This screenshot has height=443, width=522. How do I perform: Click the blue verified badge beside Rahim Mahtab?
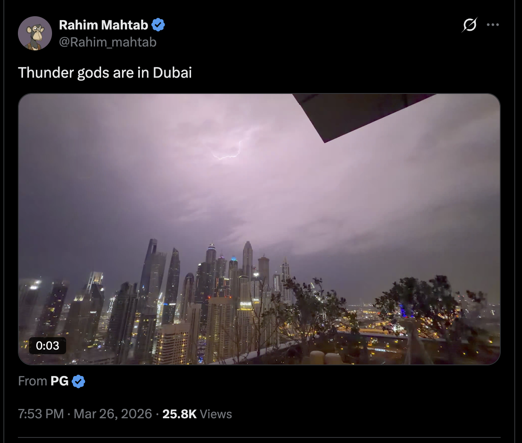158,25
